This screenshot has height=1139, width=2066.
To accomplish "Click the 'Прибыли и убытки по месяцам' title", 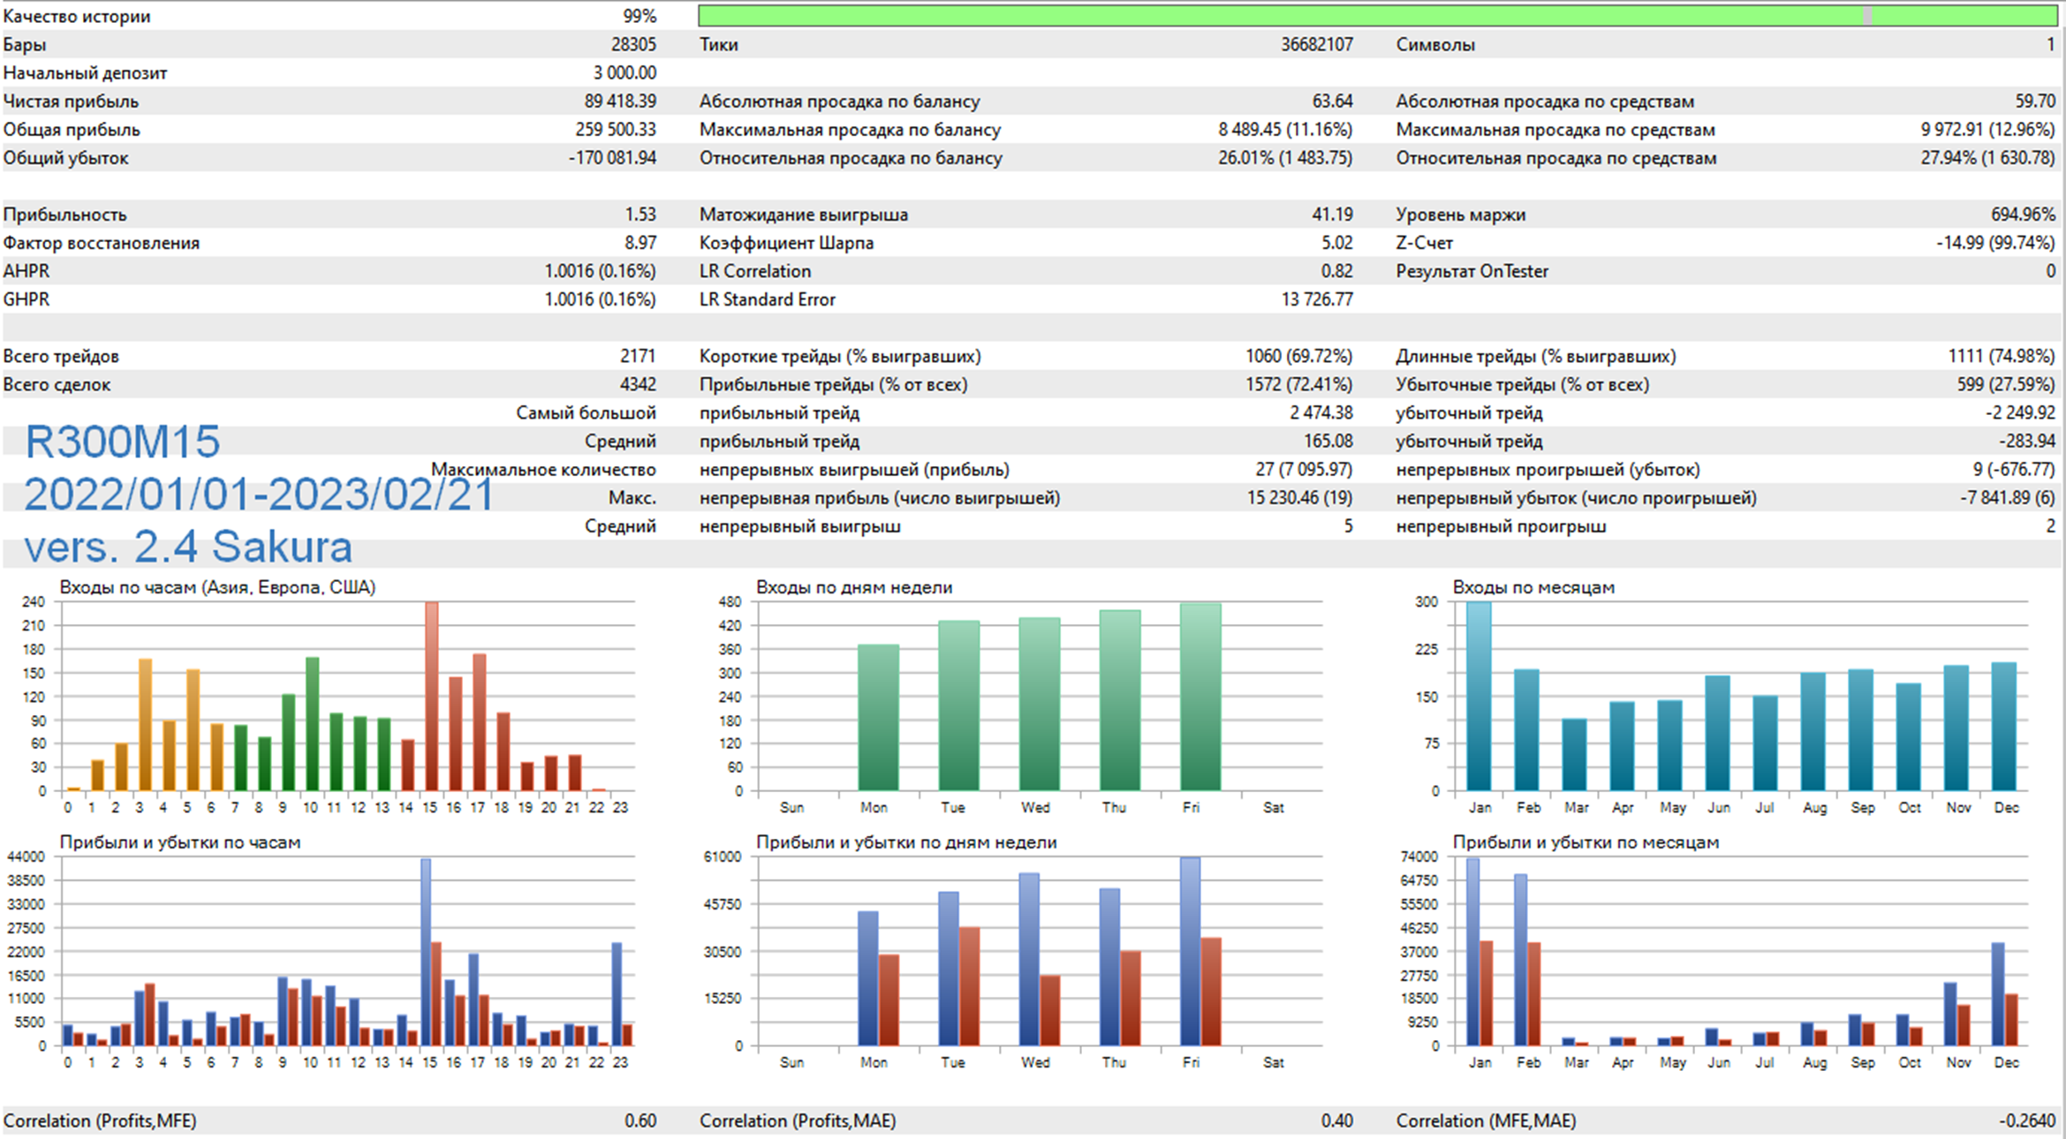I will 1585,842.
